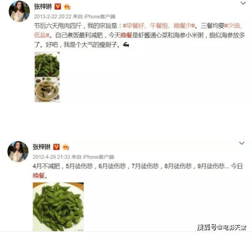The image size is (252, 234).
Task: Expand second post options chevron
Action: tap(242, 143)
